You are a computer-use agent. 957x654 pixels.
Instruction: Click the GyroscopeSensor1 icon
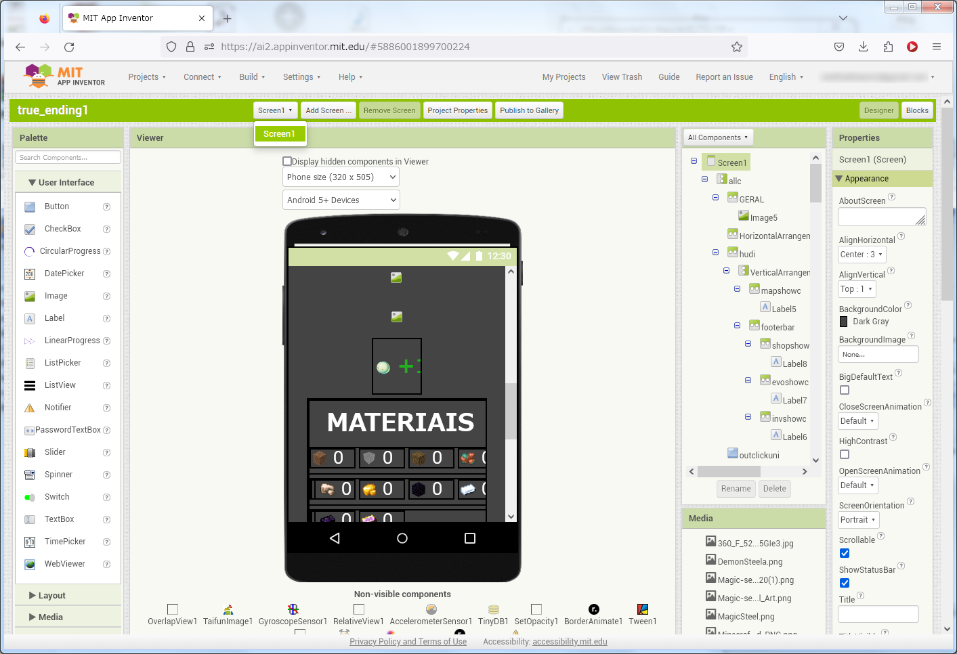[x=293, y=609]
